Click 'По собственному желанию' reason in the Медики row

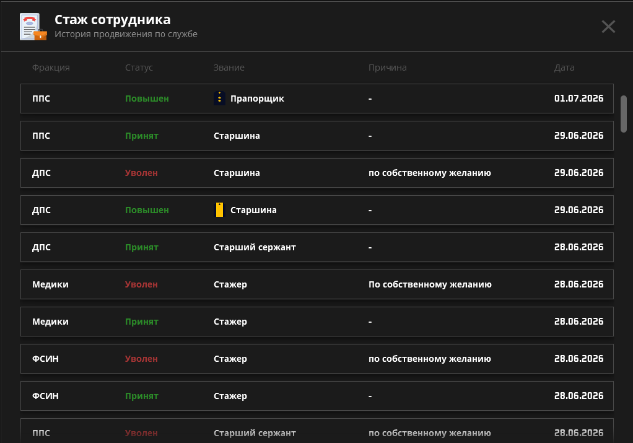tap(430, 284)
